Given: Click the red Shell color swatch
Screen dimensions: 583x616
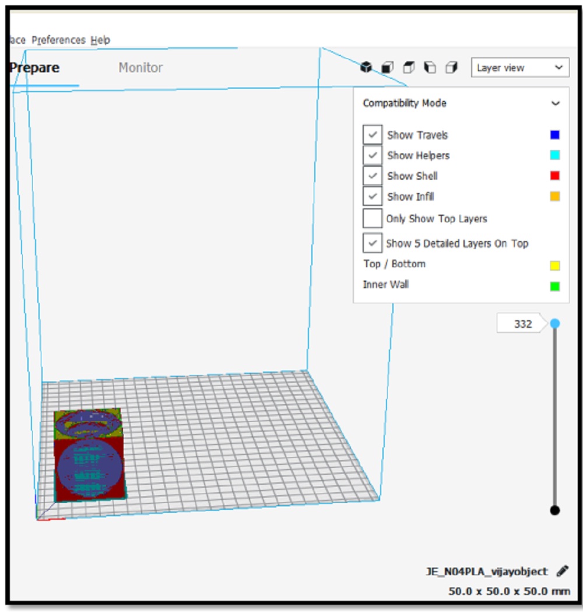Looking at the screenshot, I should [555, 176].
